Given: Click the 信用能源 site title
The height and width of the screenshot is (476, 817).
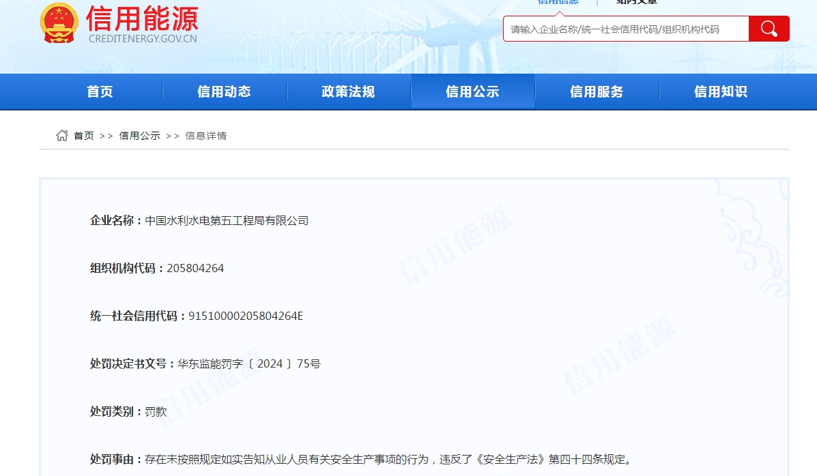Looking at the screenshot, I should point(142,18).
